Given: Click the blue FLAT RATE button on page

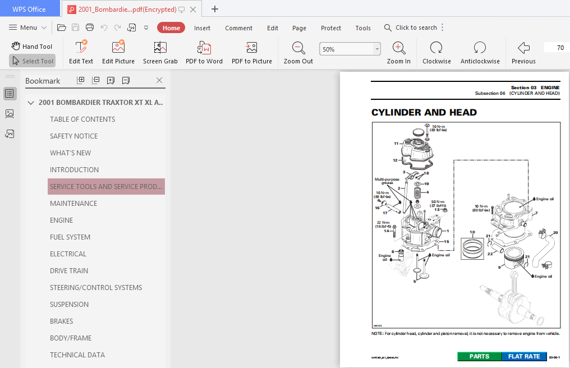Looking at the screenshot, I should tap(524, 356).
